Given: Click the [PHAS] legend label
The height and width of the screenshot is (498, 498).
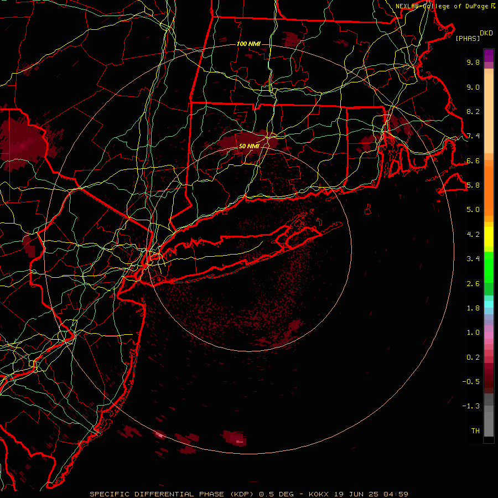Looking at the screenshot, I should 468,39.
